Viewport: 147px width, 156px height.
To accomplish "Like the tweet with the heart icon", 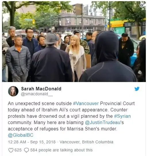I will 11,150.
